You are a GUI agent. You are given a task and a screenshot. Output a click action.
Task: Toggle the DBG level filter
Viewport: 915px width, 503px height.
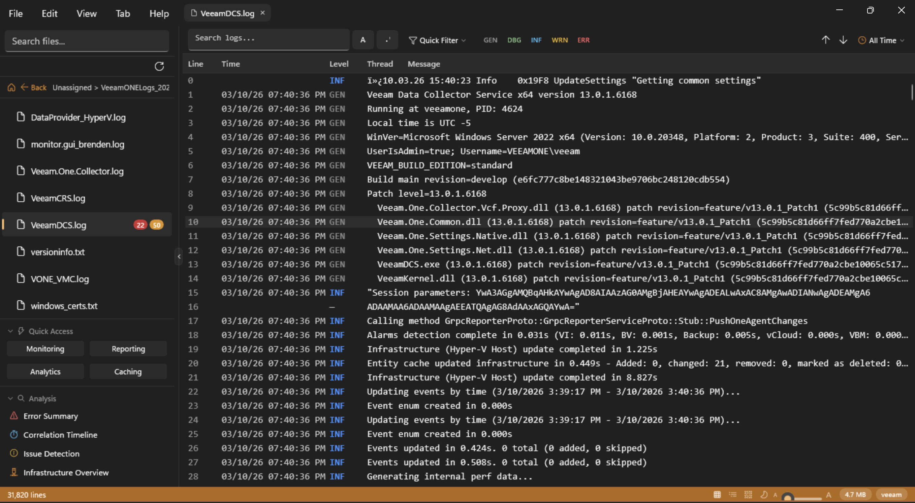(514, 40)
